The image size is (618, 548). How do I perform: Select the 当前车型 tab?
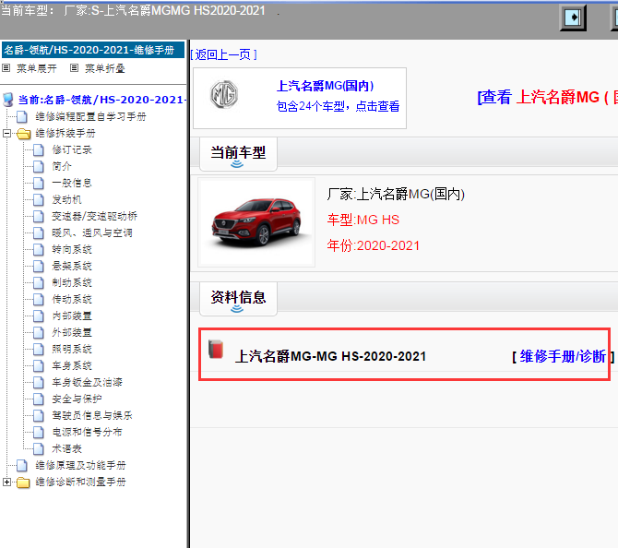(x=238, y=154)
